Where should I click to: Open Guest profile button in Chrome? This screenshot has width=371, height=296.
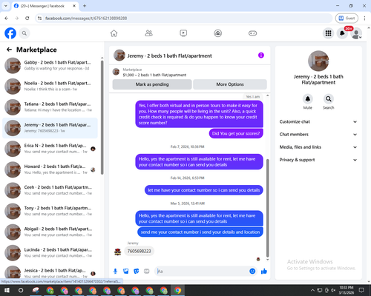coord(347,18)
